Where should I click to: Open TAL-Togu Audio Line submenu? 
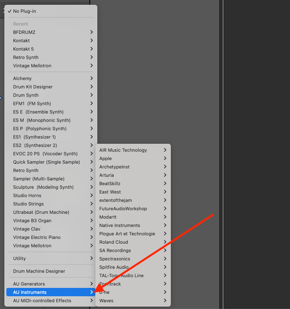point(133,276)
